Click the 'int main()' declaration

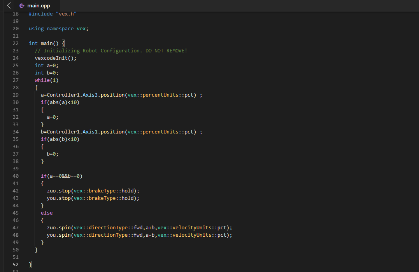tap(44, 43)
